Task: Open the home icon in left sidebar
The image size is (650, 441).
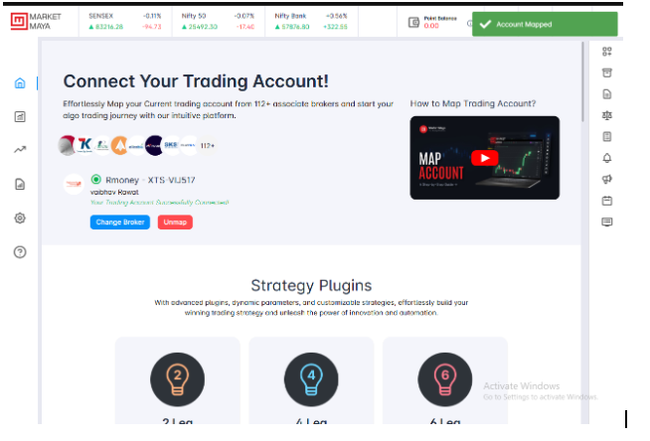Action: coord(20,83)
